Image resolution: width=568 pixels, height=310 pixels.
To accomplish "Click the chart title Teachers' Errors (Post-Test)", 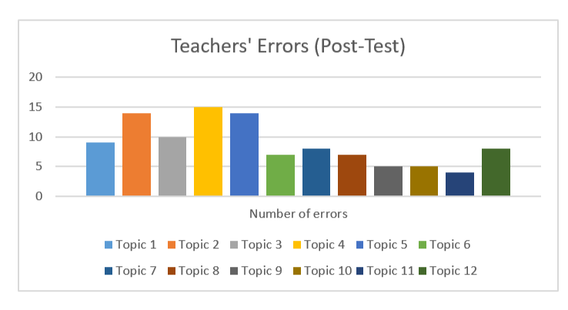I will coord(288,46).
